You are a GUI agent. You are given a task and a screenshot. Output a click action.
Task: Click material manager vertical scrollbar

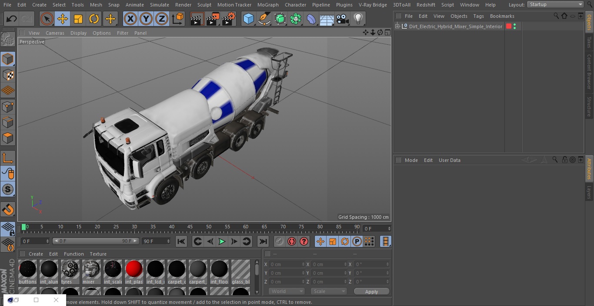[x=257, y=276]
